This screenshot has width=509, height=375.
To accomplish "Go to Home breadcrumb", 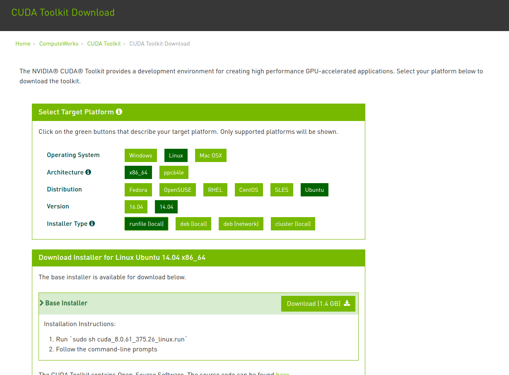I will coord(23,44).
